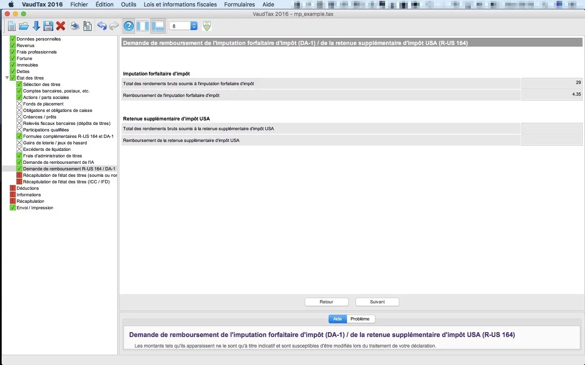Open an existing file with folder icon
The width and height of the screenshot is (585, 365).
(24, 26)
